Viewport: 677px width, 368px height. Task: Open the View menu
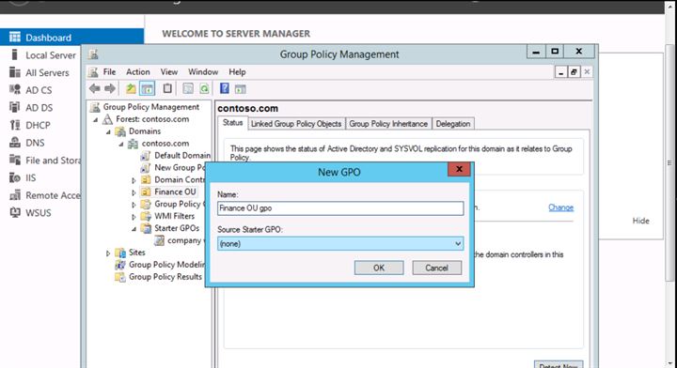(x=169, y=72)
